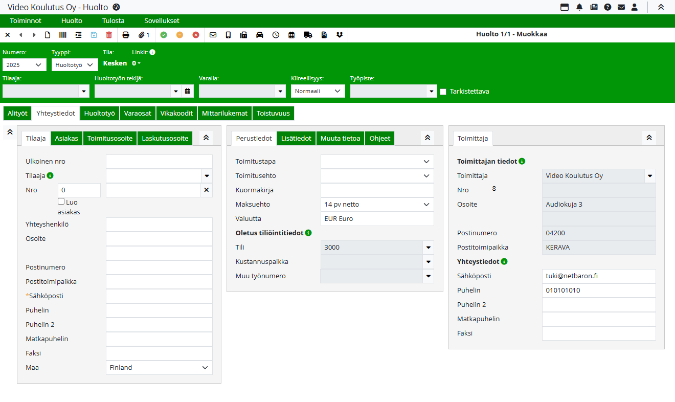Enable the Tarkistettava checkbox
This screenshot has height=402, width=675.
443,92
